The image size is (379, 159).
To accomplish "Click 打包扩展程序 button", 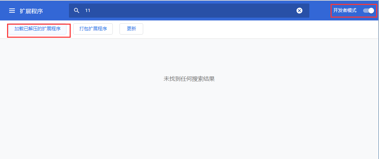I will click(93, 29).
